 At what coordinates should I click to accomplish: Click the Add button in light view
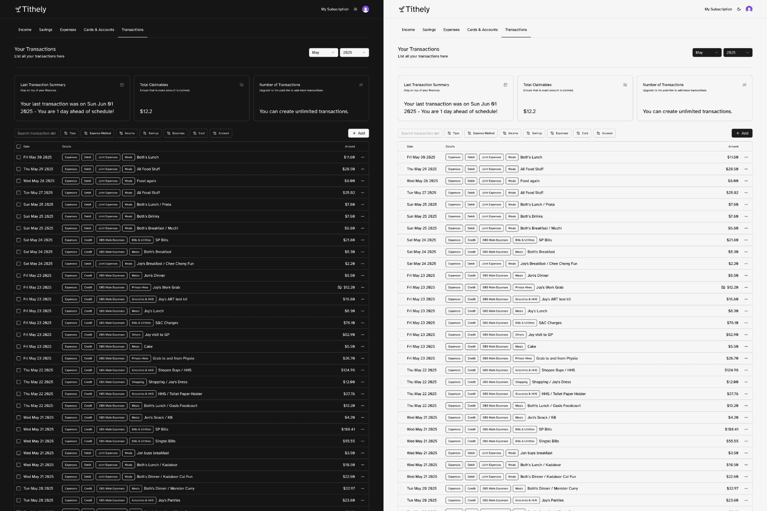click(x=742, y=133)
